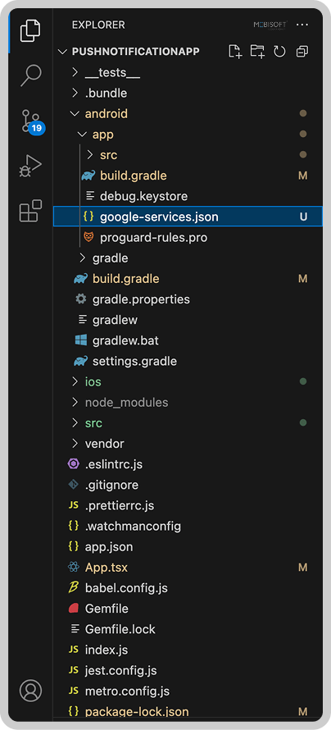331x730 pixels.
Task: Open Source Control with 19 changes
Action: (x=32, y=121)
